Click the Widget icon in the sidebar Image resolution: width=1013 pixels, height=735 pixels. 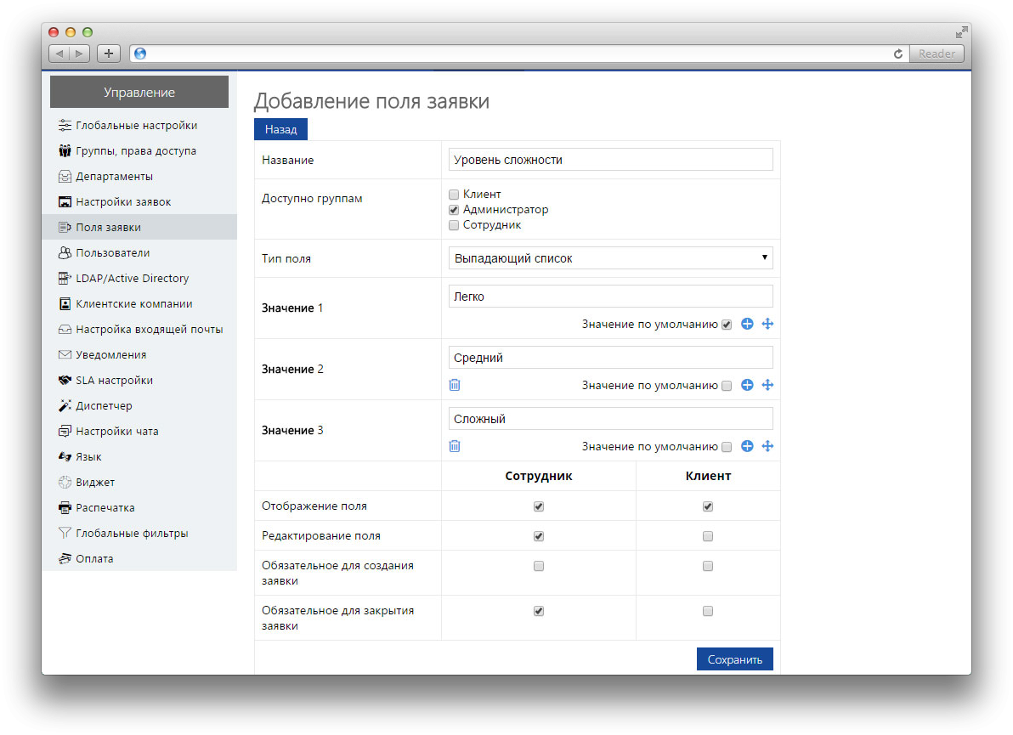(x=65, y=482)
